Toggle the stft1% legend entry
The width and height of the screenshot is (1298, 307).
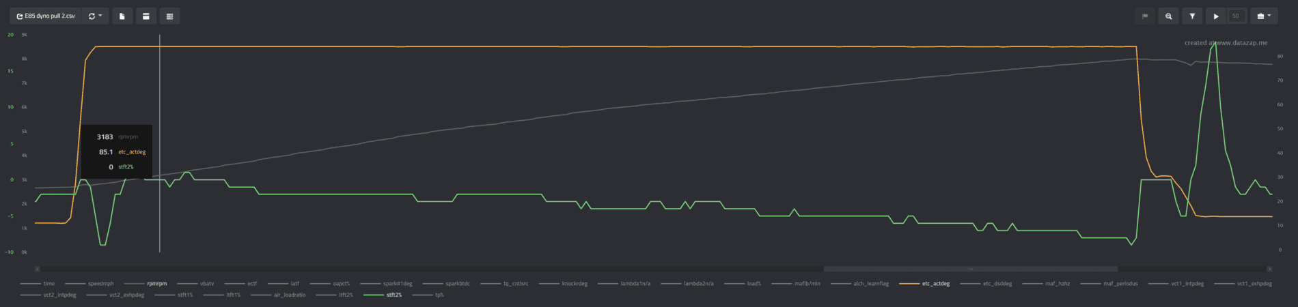click(174, 295)
